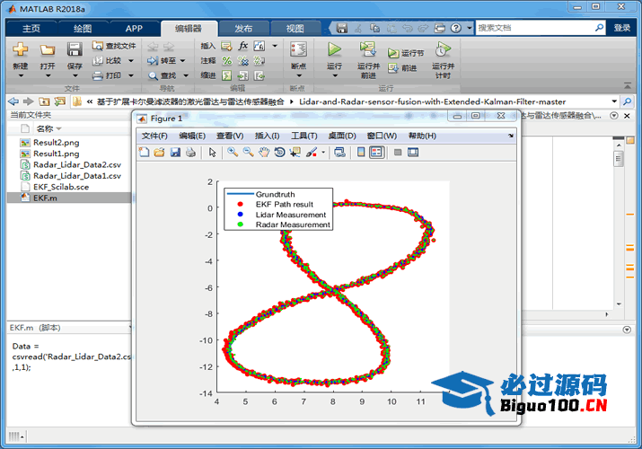
Task: Click the up one folder icon
Action: pyautogui.click(x=44, y=101)
